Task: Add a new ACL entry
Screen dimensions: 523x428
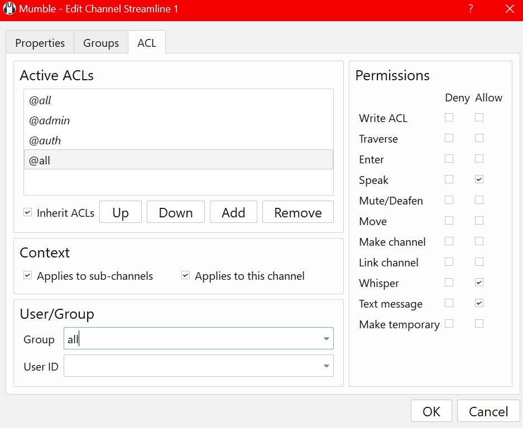Action: point(233,212)
